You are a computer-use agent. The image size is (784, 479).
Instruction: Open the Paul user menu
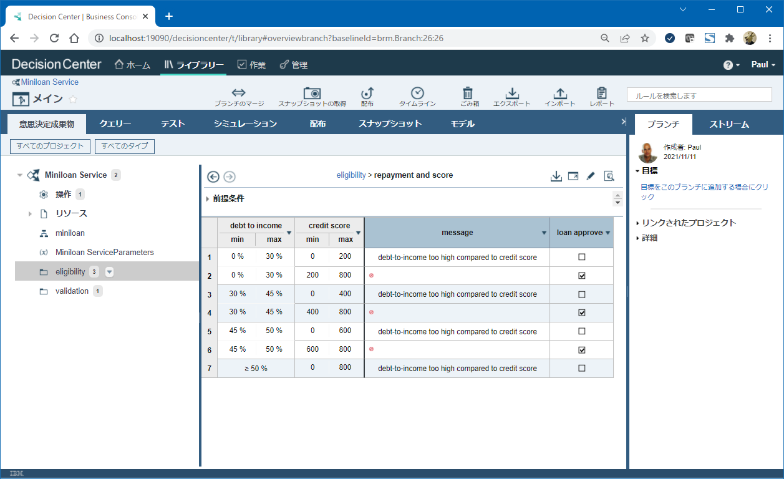(763, 65)
